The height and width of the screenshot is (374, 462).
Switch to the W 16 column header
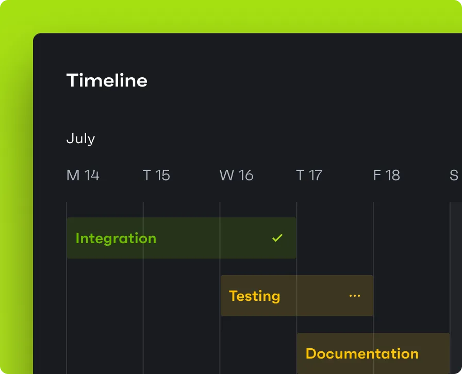pos(236,175)
